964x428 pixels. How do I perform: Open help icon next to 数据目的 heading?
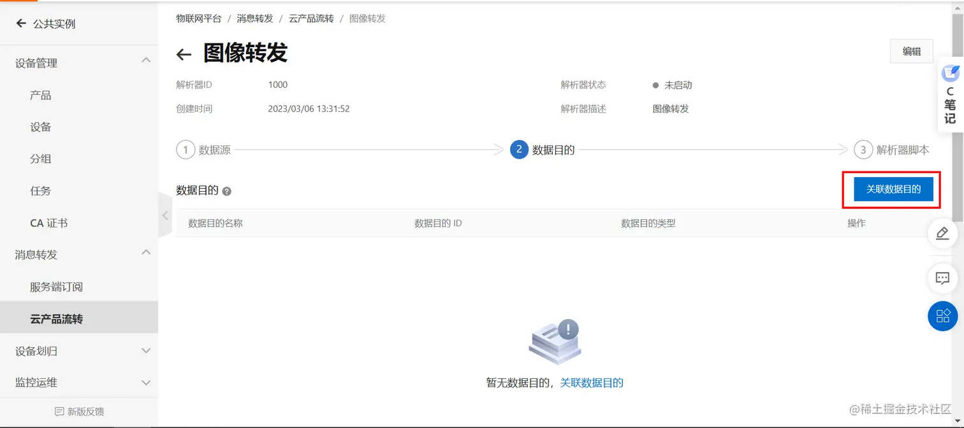pos(226,191)
